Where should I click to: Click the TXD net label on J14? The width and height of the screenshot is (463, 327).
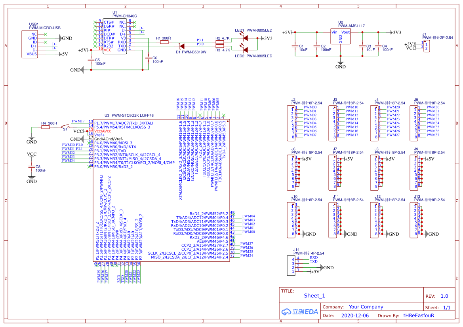click(314, 261)
